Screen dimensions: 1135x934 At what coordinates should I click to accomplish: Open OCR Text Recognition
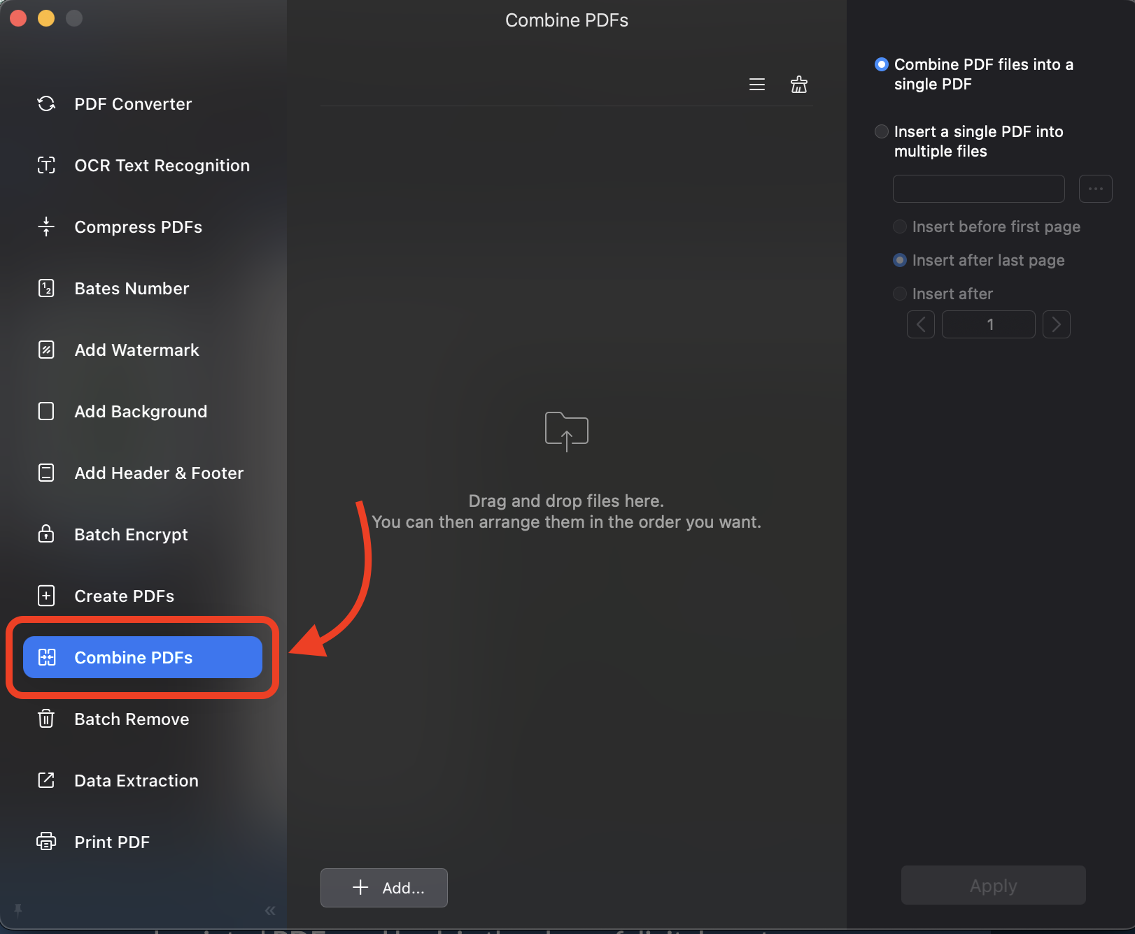(162, 165)
